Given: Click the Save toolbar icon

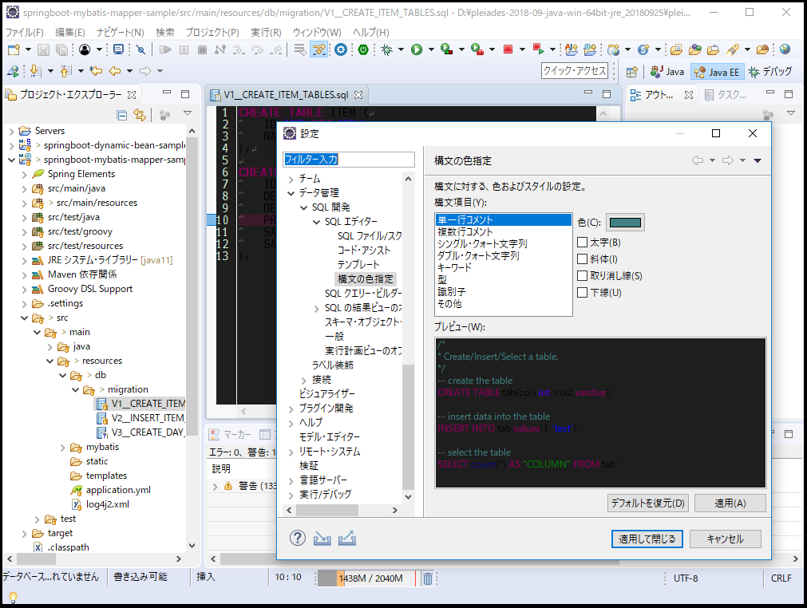Looking at the screenshot, I should [44, 50].
